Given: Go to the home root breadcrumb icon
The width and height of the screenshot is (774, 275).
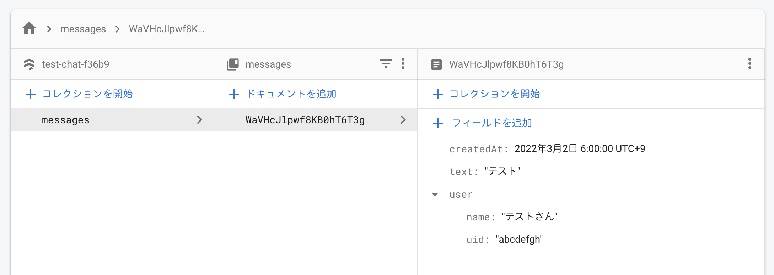Looking at the screenshot, I should click(29, 28).
